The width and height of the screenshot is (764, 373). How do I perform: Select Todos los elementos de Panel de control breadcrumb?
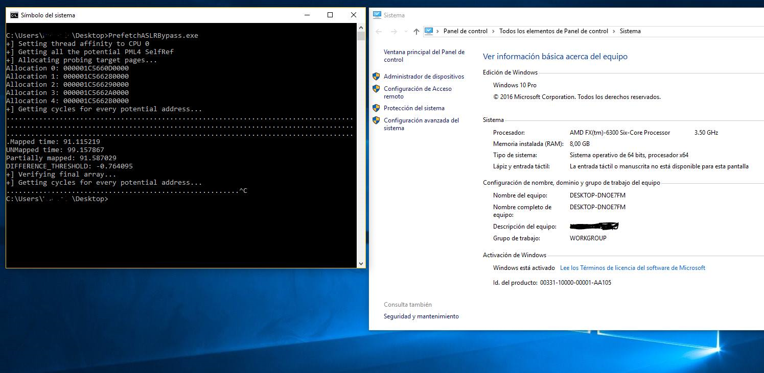553,31
